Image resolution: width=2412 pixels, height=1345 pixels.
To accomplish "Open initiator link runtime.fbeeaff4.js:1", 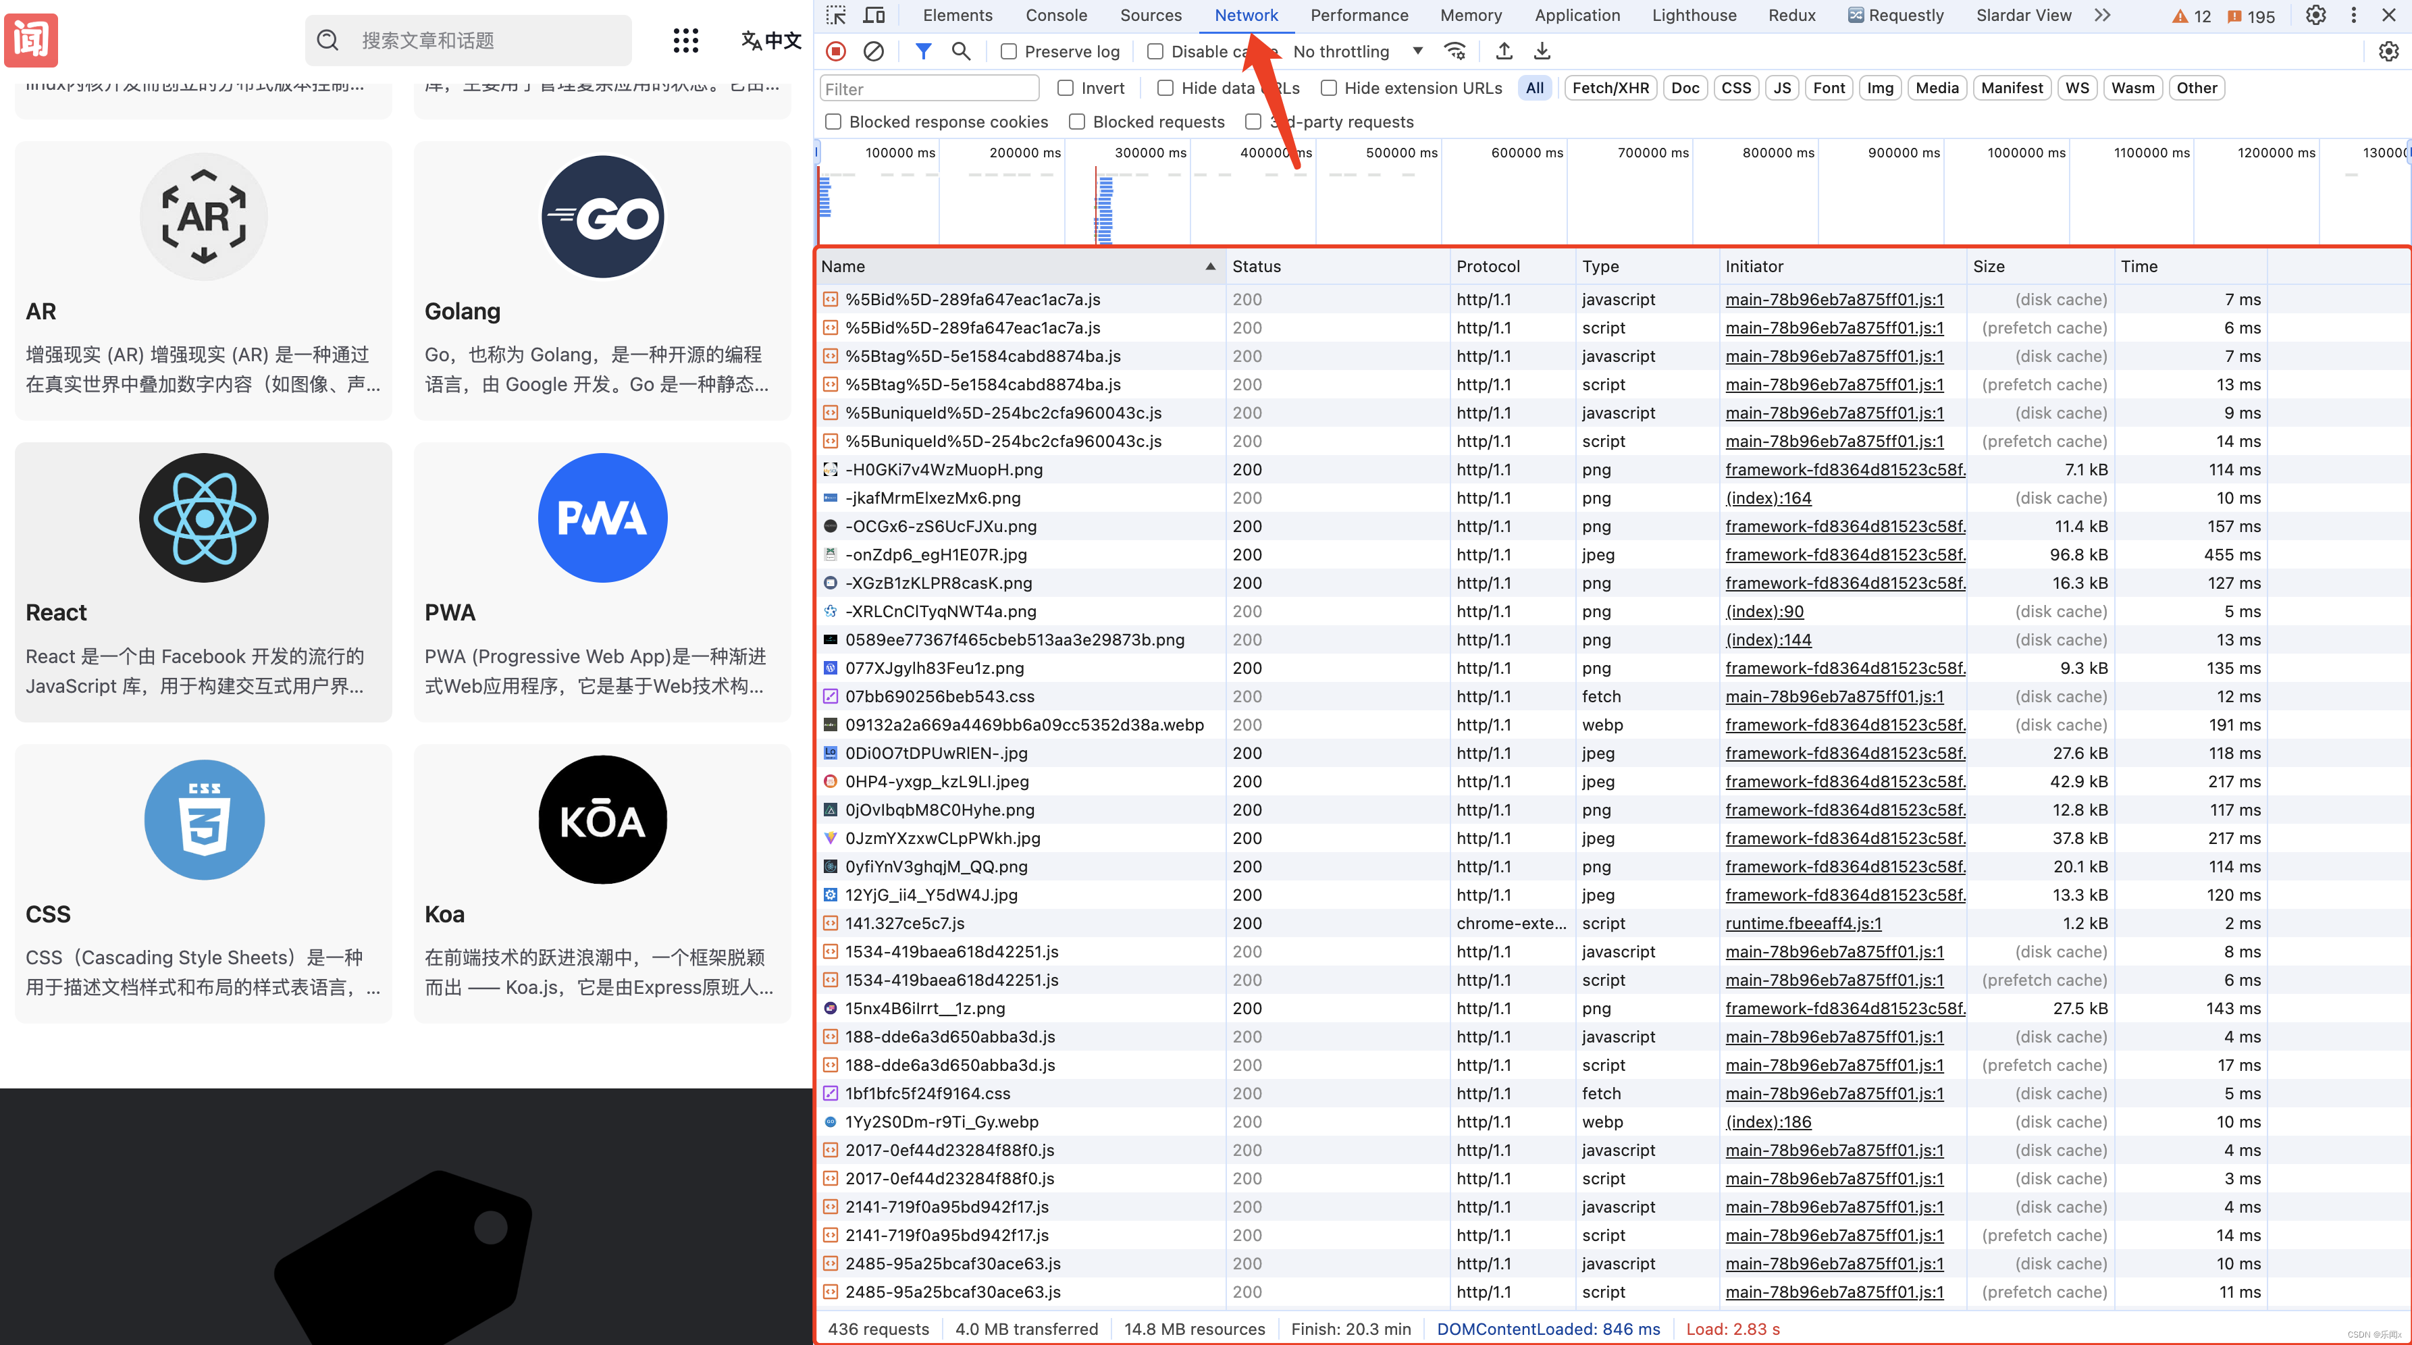I will 1802,924.
